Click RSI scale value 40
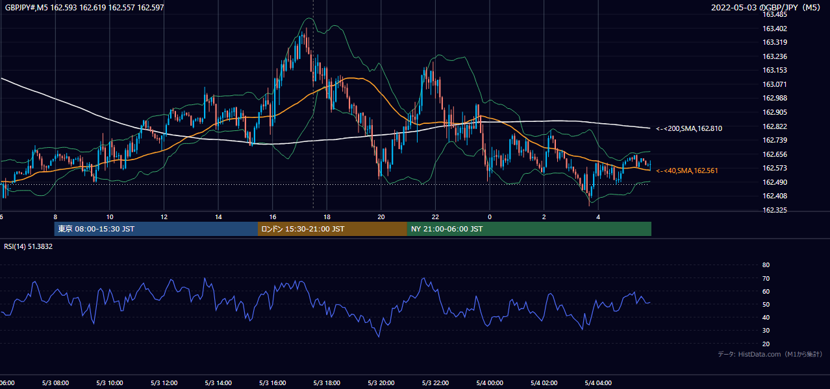 coord(766,318)
